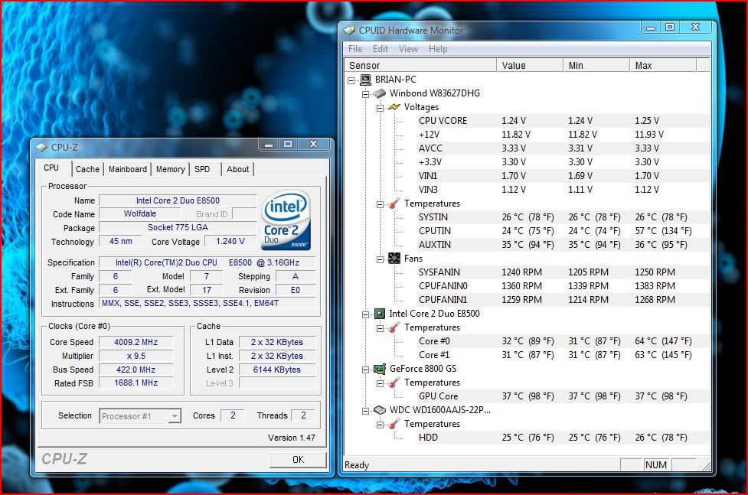Click the BRIAN-PC computer icon
The height and width of the screenshot is (495, 748).
point(365,80)
